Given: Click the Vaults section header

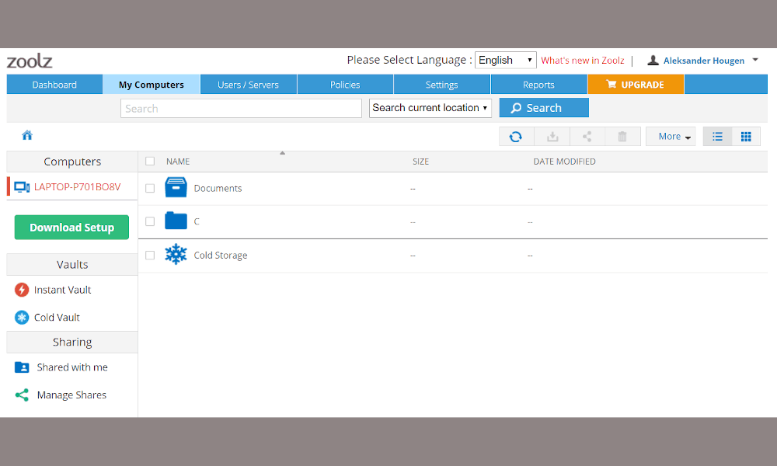Looking at the screenshot, I should coord(72,264).
